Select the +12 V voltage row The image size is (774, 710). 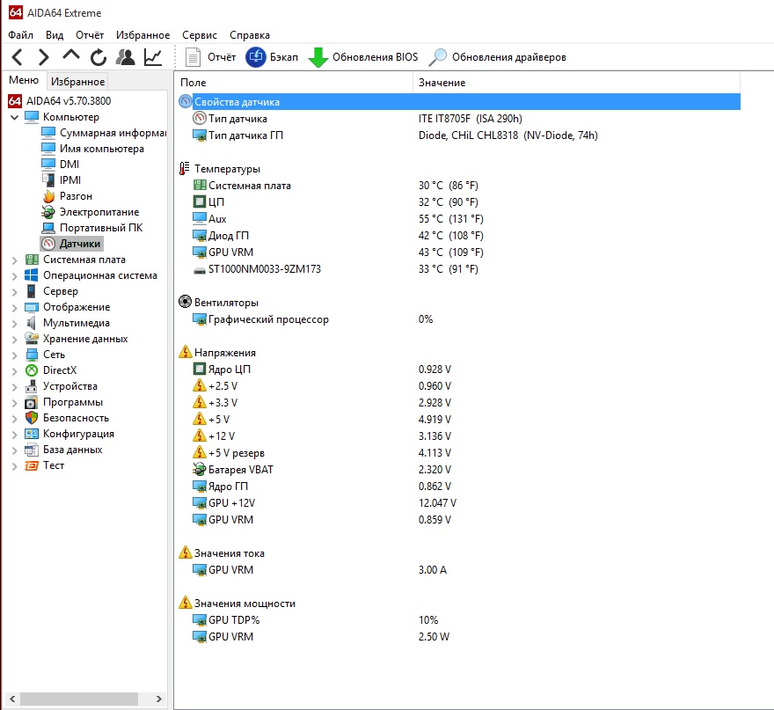point(459,436)
